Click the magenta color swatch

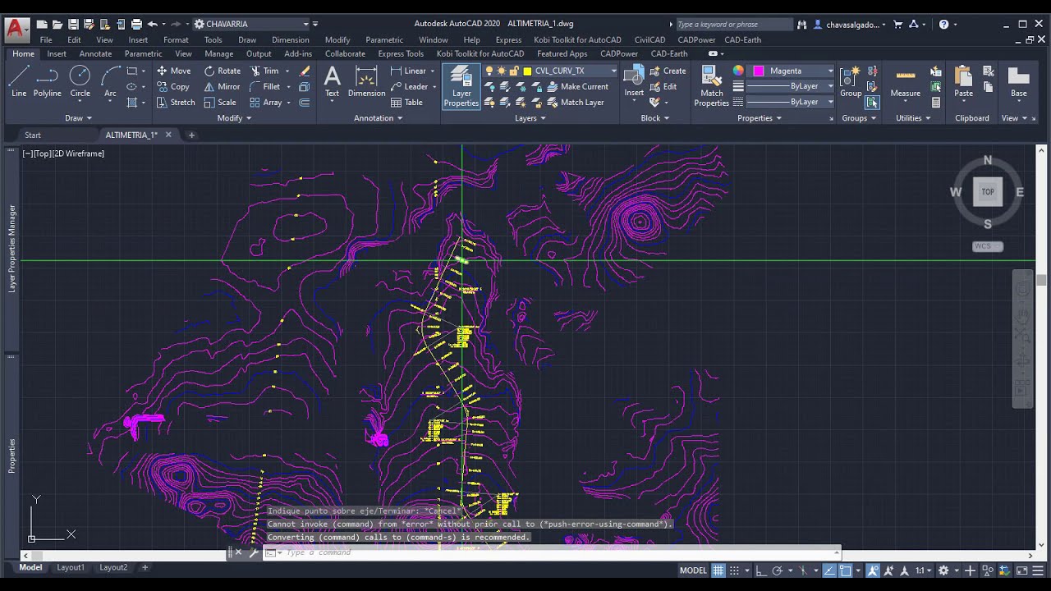click(759, 71)
